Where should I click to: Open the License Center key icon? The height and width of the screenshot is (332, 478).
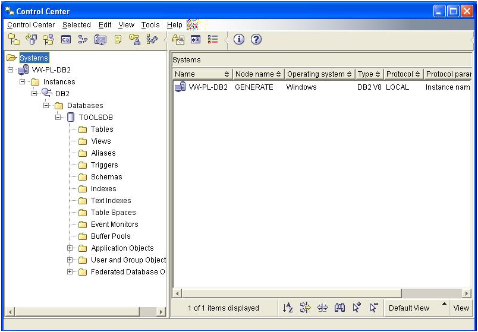[x=135, y=39]
